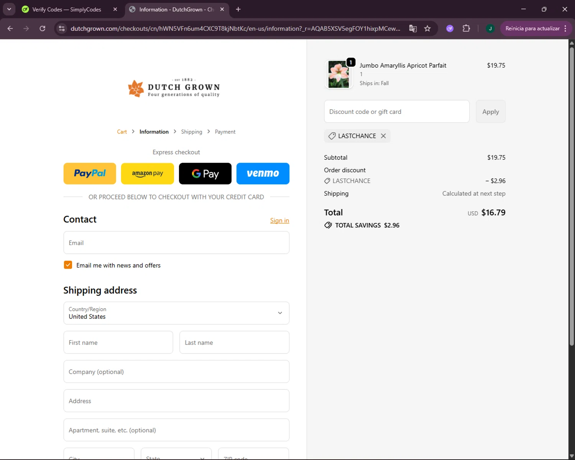Open the Extensions puzzle icon
This screenshot has height=460, width=575.
point(466,28)
